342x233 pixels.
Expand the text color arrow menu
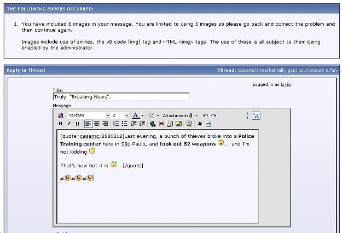[142, 115]
